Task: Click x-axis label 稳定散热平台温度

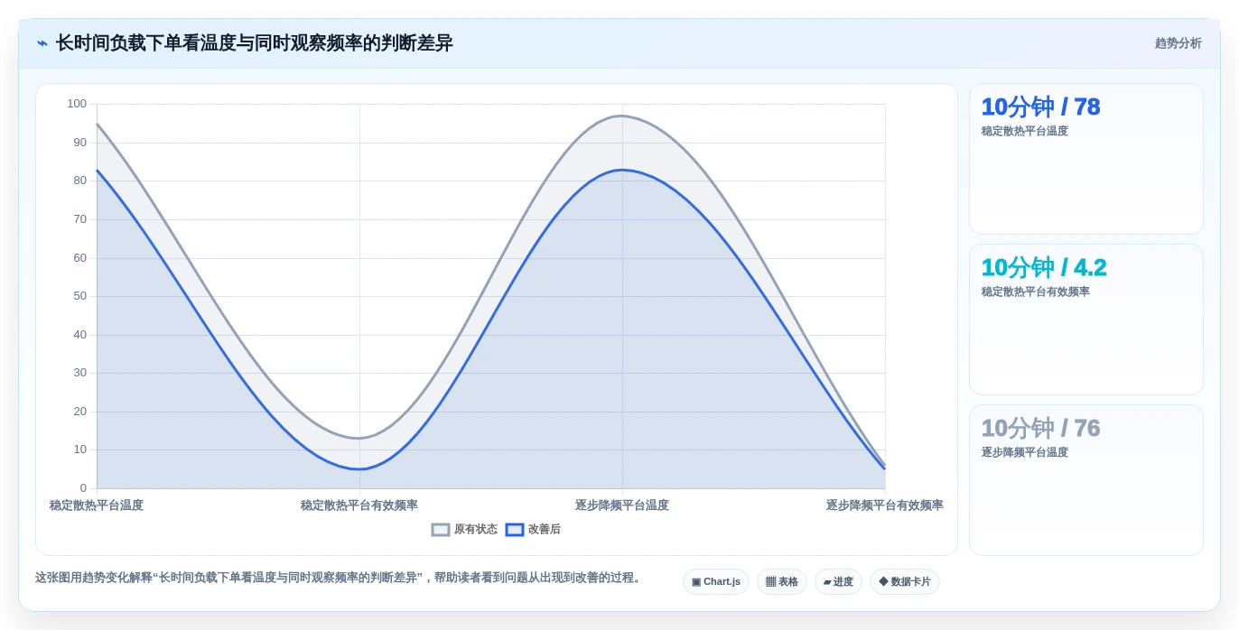Action: tap(97, 505)
